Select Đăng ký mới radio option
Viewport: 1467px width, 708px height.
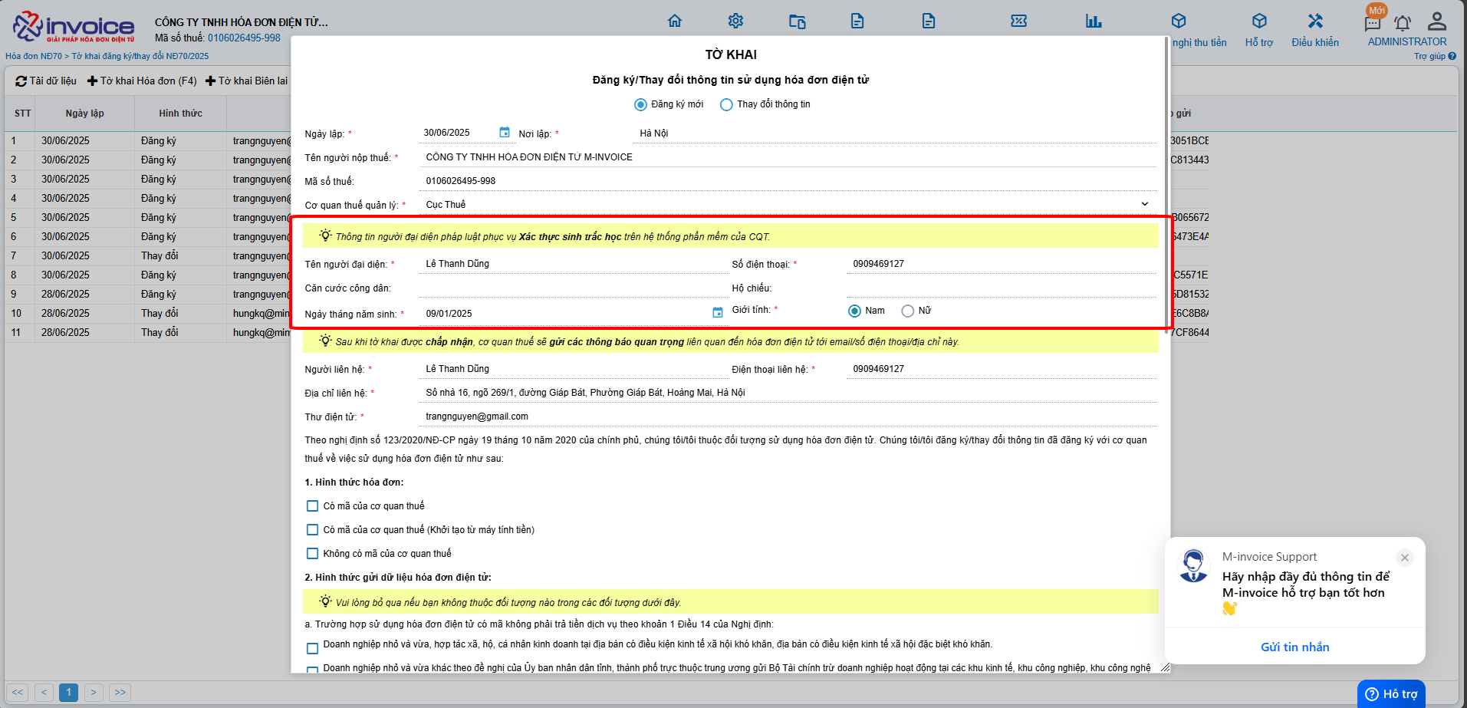(x=640, y=104)
